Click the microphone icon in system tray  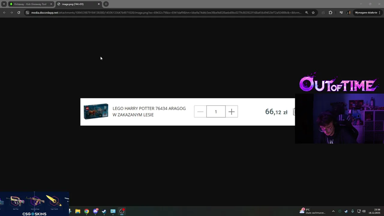point(352,211)
